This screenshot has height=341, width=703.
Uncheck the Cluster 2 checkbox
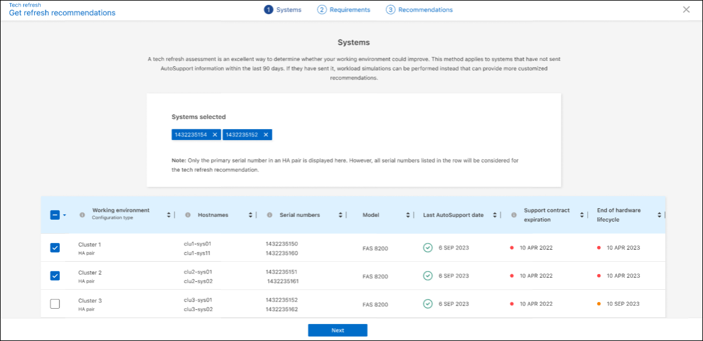55,276
